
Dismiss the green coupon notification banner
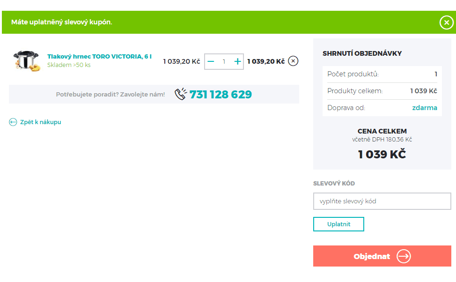point(446,22)
